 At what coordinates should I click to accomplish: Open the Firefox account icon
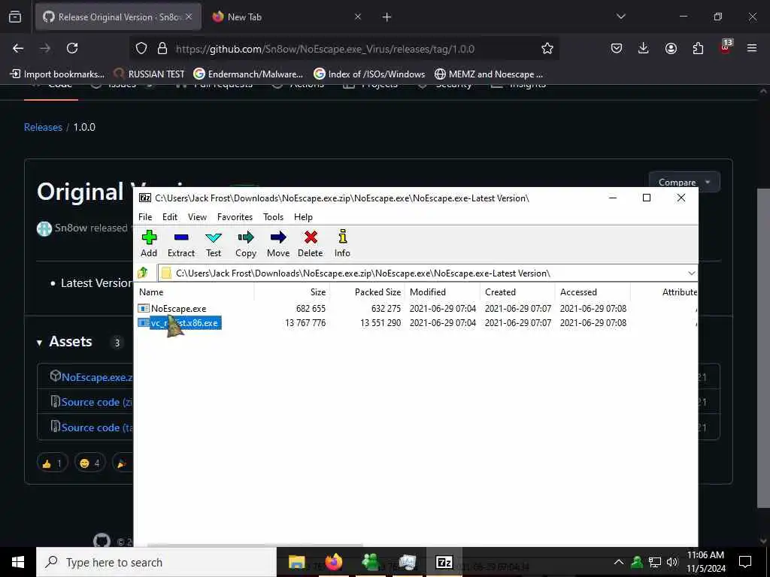click(x=671, y=48)
